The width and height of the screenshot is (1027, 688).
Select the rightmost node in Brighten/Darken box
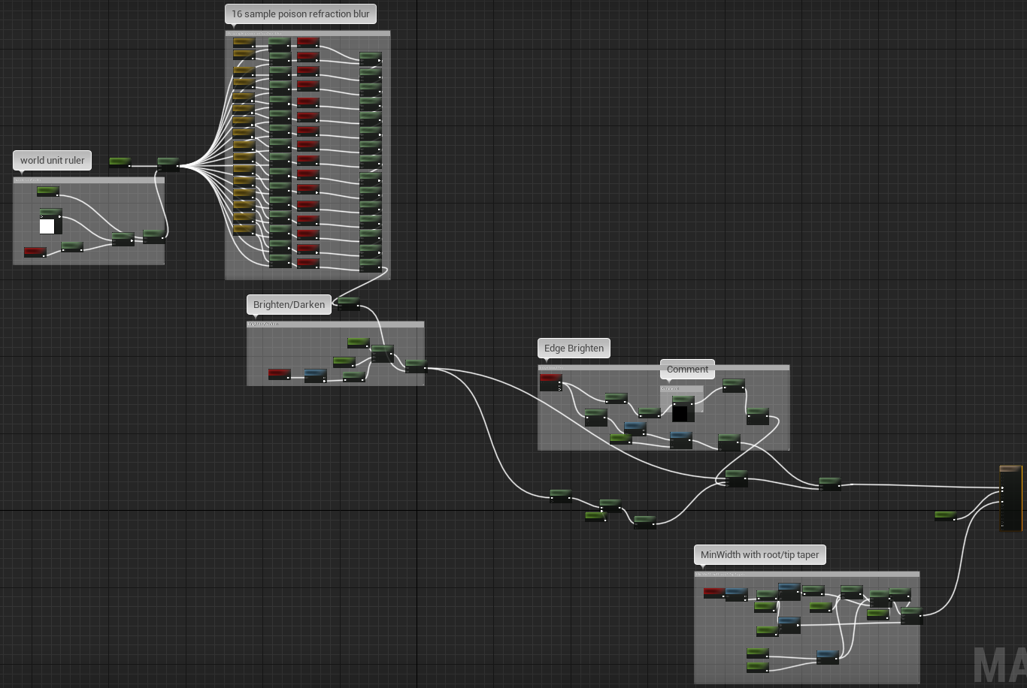coord(416,366)
